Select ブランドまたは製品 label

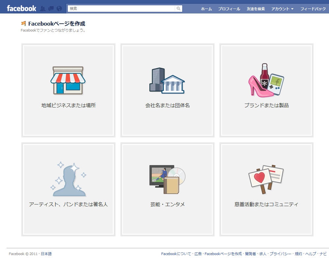(x=266, y=105)
